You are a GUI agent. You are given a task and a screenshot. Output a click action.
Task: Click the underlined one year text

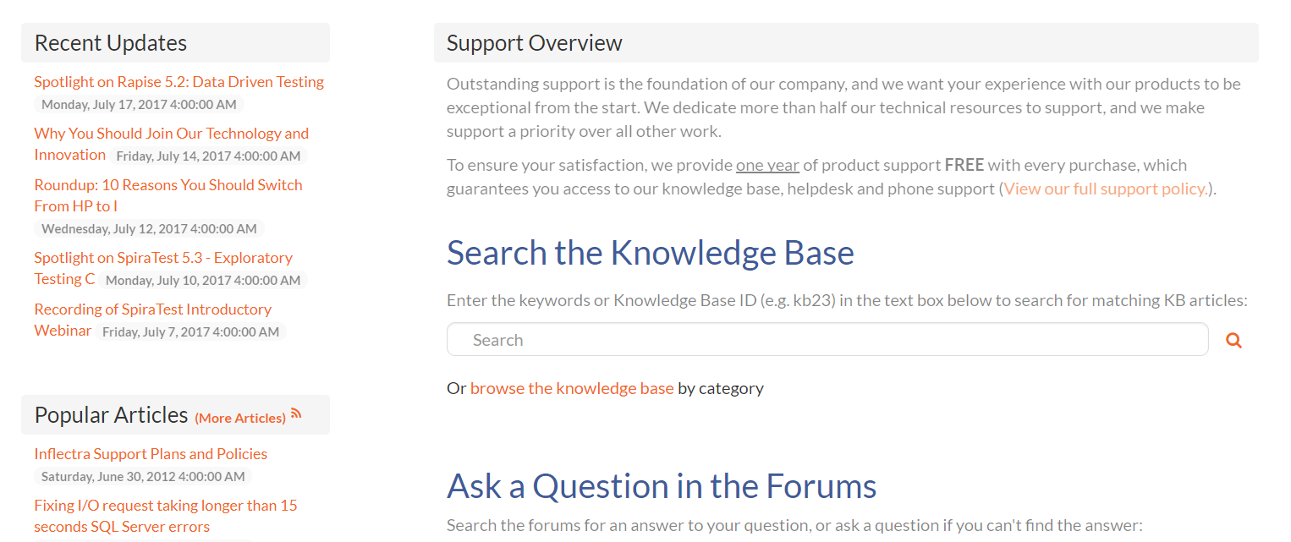click(767, 165)
